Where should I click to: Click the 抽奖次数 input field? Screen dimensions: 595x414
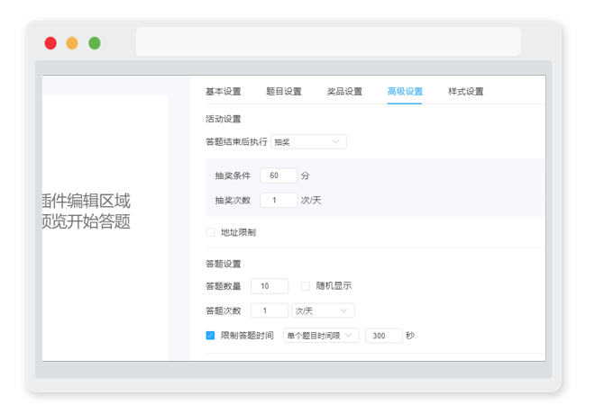pyautogui.click(x=279, y=200)
